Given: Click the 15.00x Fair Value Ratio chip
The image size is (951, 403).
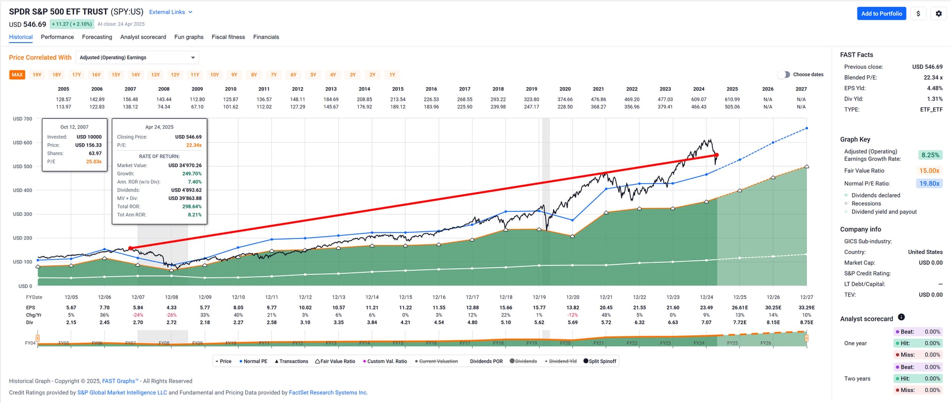Looking at the screenshot, I should [x=929, y=171].
